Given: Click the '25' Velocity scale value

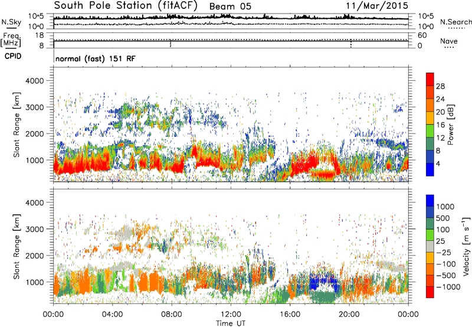Looking at the screenshot, I should 441,241.
